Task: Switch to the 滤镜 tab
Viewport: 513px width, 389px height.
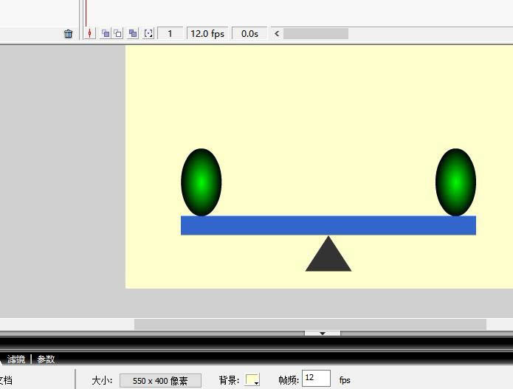Action: point(16,359)
